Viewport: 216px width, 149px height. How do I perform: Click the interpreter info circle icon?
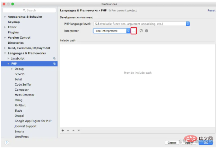coord(146,31)
